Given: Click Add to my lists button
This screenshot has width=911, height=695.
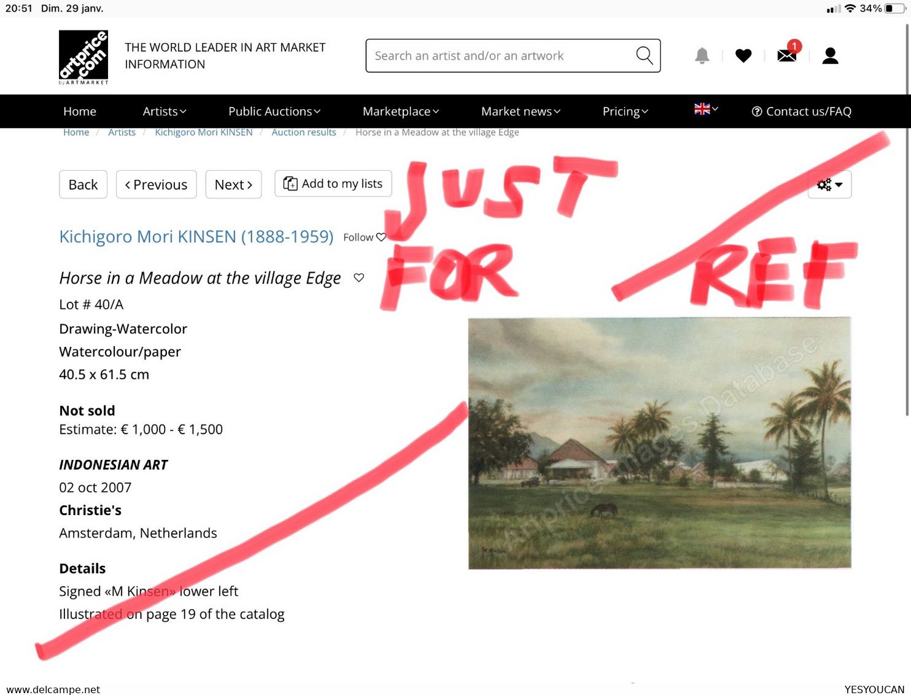Looking at the screenshot, I should click(x=333, y=184).
